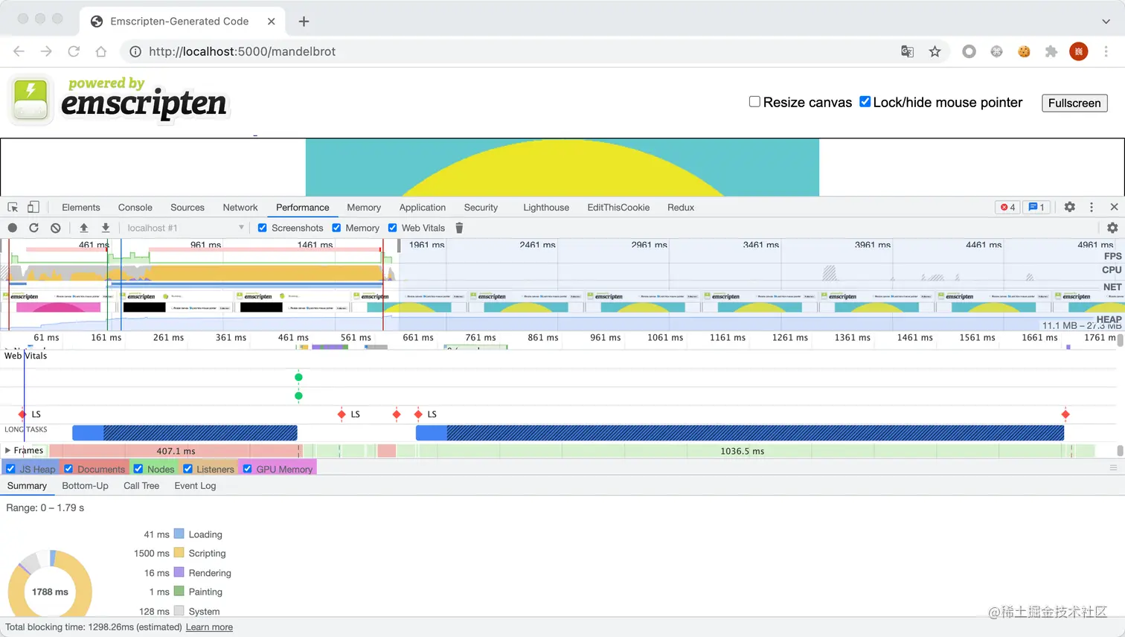This screenshot has height=637, width=1125.
Task: Open the extensions puzzle icon
Action: point(1051,51)
